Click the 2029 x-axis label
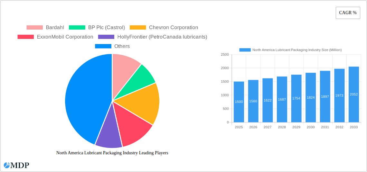 pos(296,127)
